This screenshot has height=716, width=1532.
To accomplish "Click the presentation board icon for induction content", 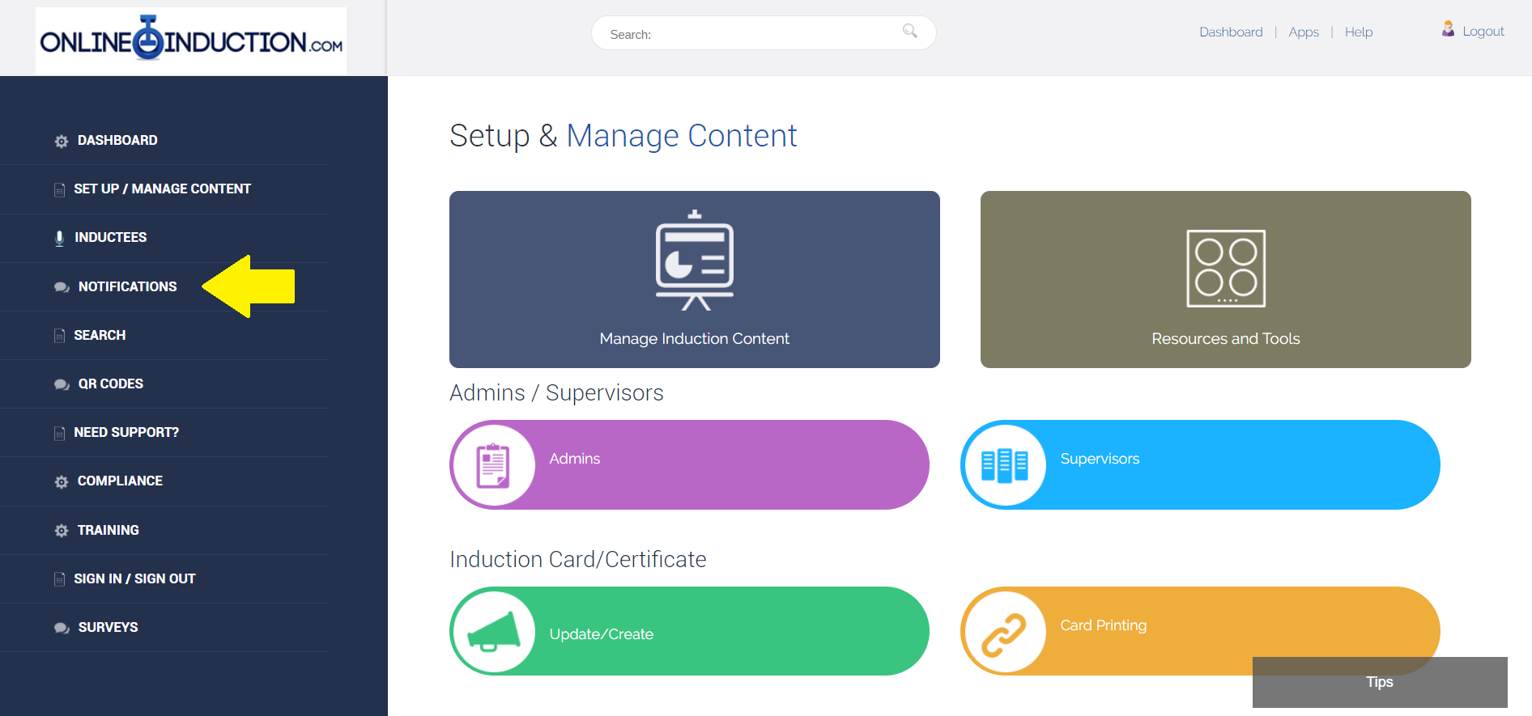I will [x=695, y=261].
